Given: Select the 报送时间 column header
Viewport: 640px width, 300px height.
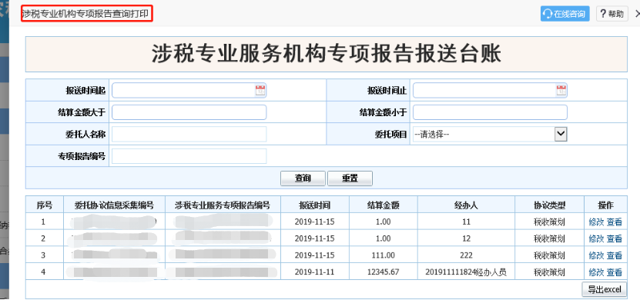Looking at the screenshot, I should point(314,205).
